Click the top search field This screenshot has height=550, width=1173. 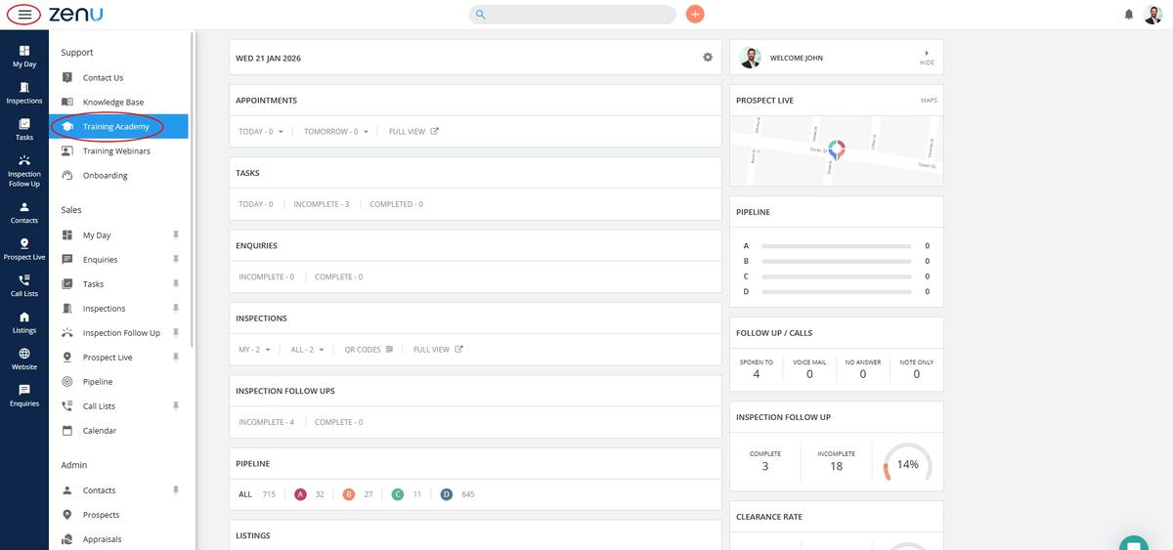577,15
